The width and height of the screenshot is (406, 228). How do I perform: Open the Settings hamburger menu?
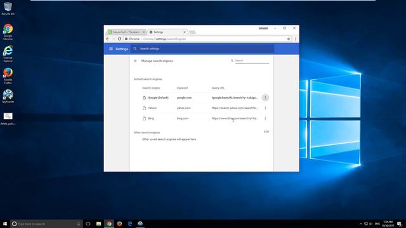click(x=111, y=49)
